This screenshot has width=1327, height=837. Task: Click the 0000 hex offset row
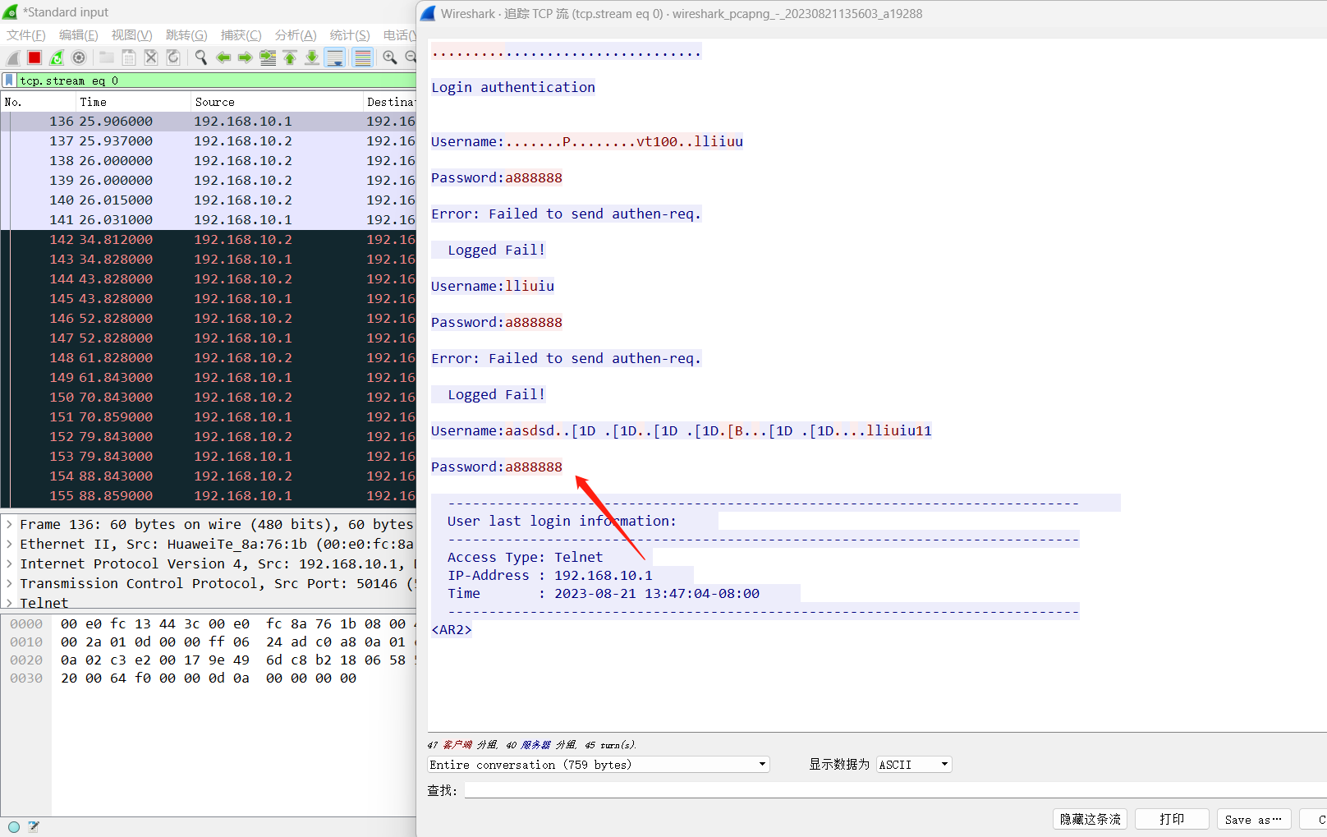(26, 624)
